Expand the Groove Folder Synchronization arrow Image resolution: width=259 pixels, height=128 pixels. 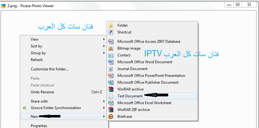pos(104,108)
